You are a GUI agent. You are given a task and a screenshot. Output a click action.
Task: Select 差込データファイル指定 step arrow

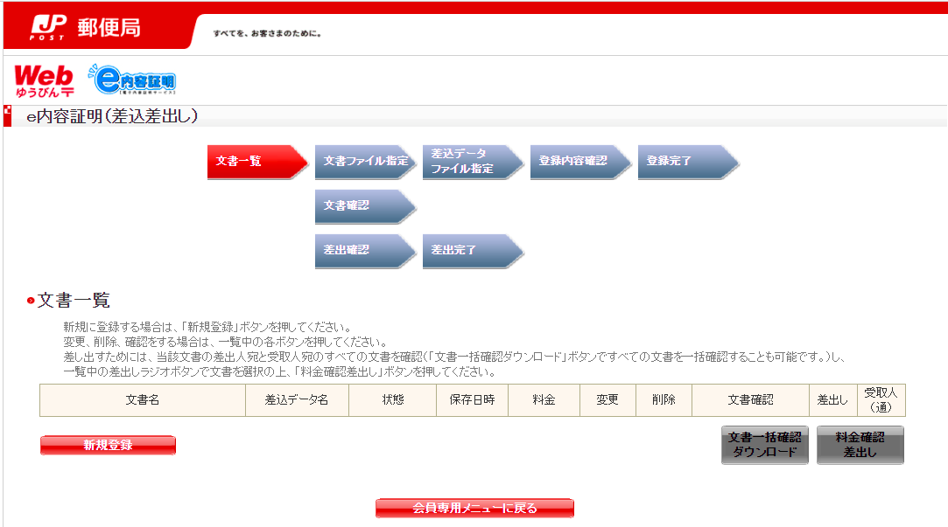pyautogui.click(x=471, y=162)
